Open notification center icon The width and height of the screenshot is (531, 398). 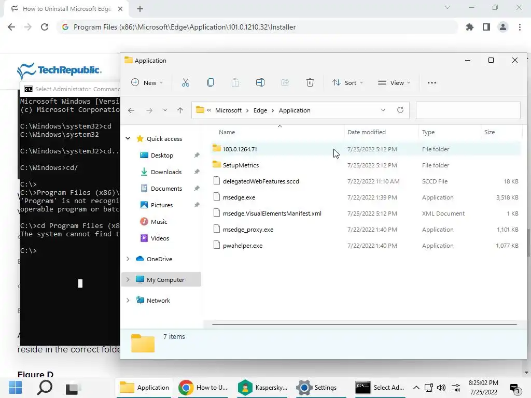(x=515, y=389)
